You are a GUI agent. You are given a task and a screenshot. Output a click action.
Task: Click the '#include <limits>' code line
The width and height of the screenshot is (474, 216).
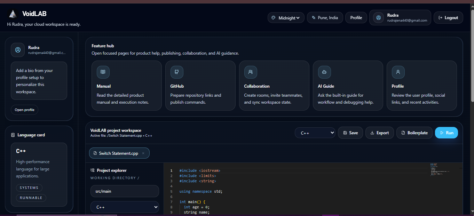[198, 176]
